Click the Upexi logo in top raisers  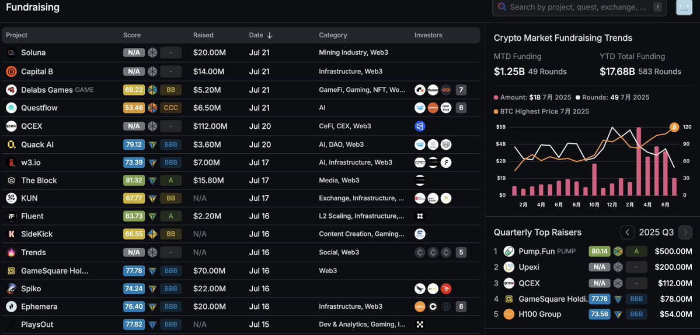coord(509,267)
